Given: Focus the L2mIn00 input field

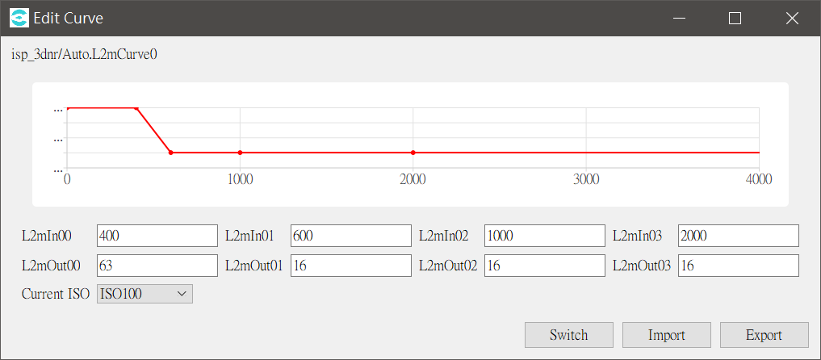Looking at the screenshot, I should click(x=157, y=236).
